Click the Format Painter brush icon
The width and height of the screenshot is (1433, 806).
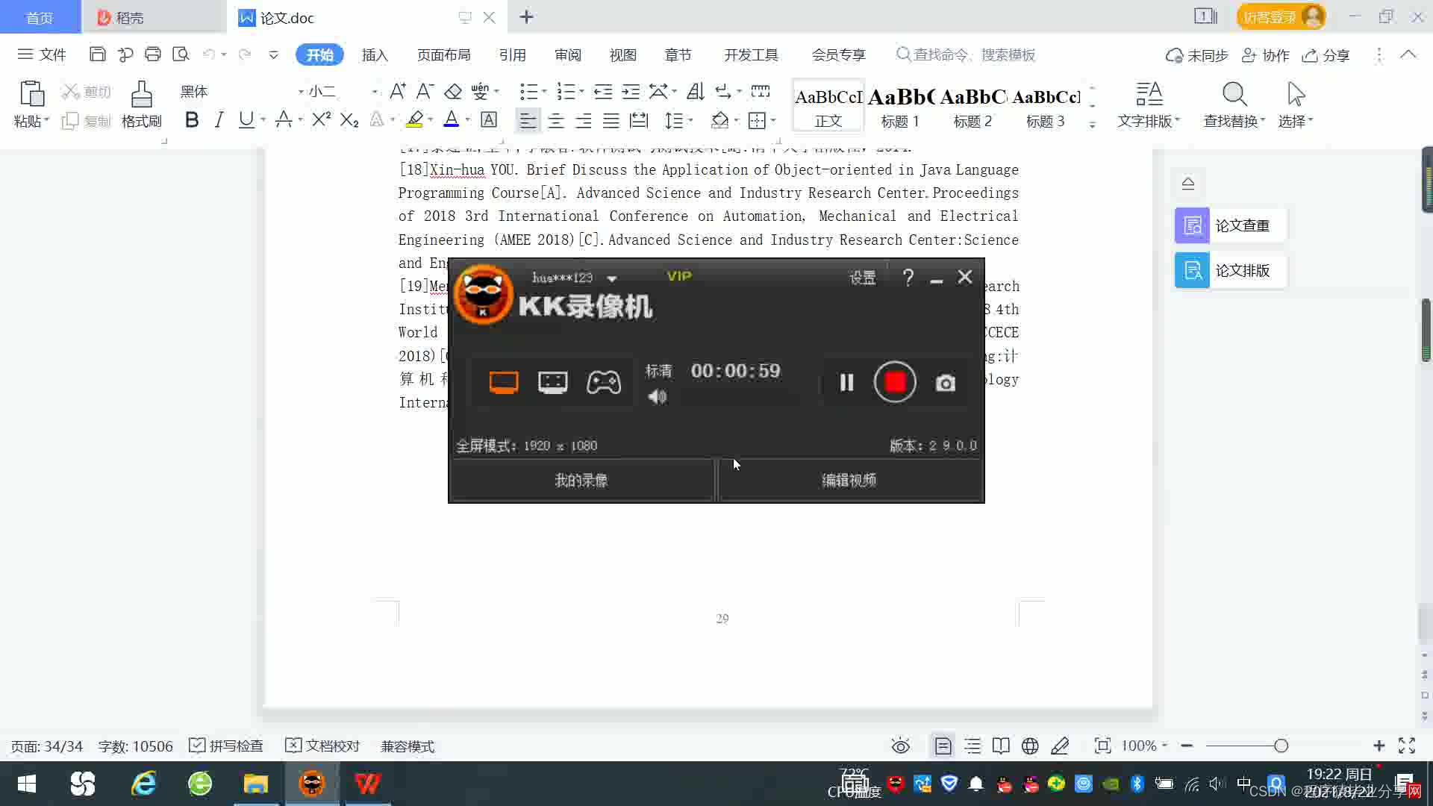point(141,104)
